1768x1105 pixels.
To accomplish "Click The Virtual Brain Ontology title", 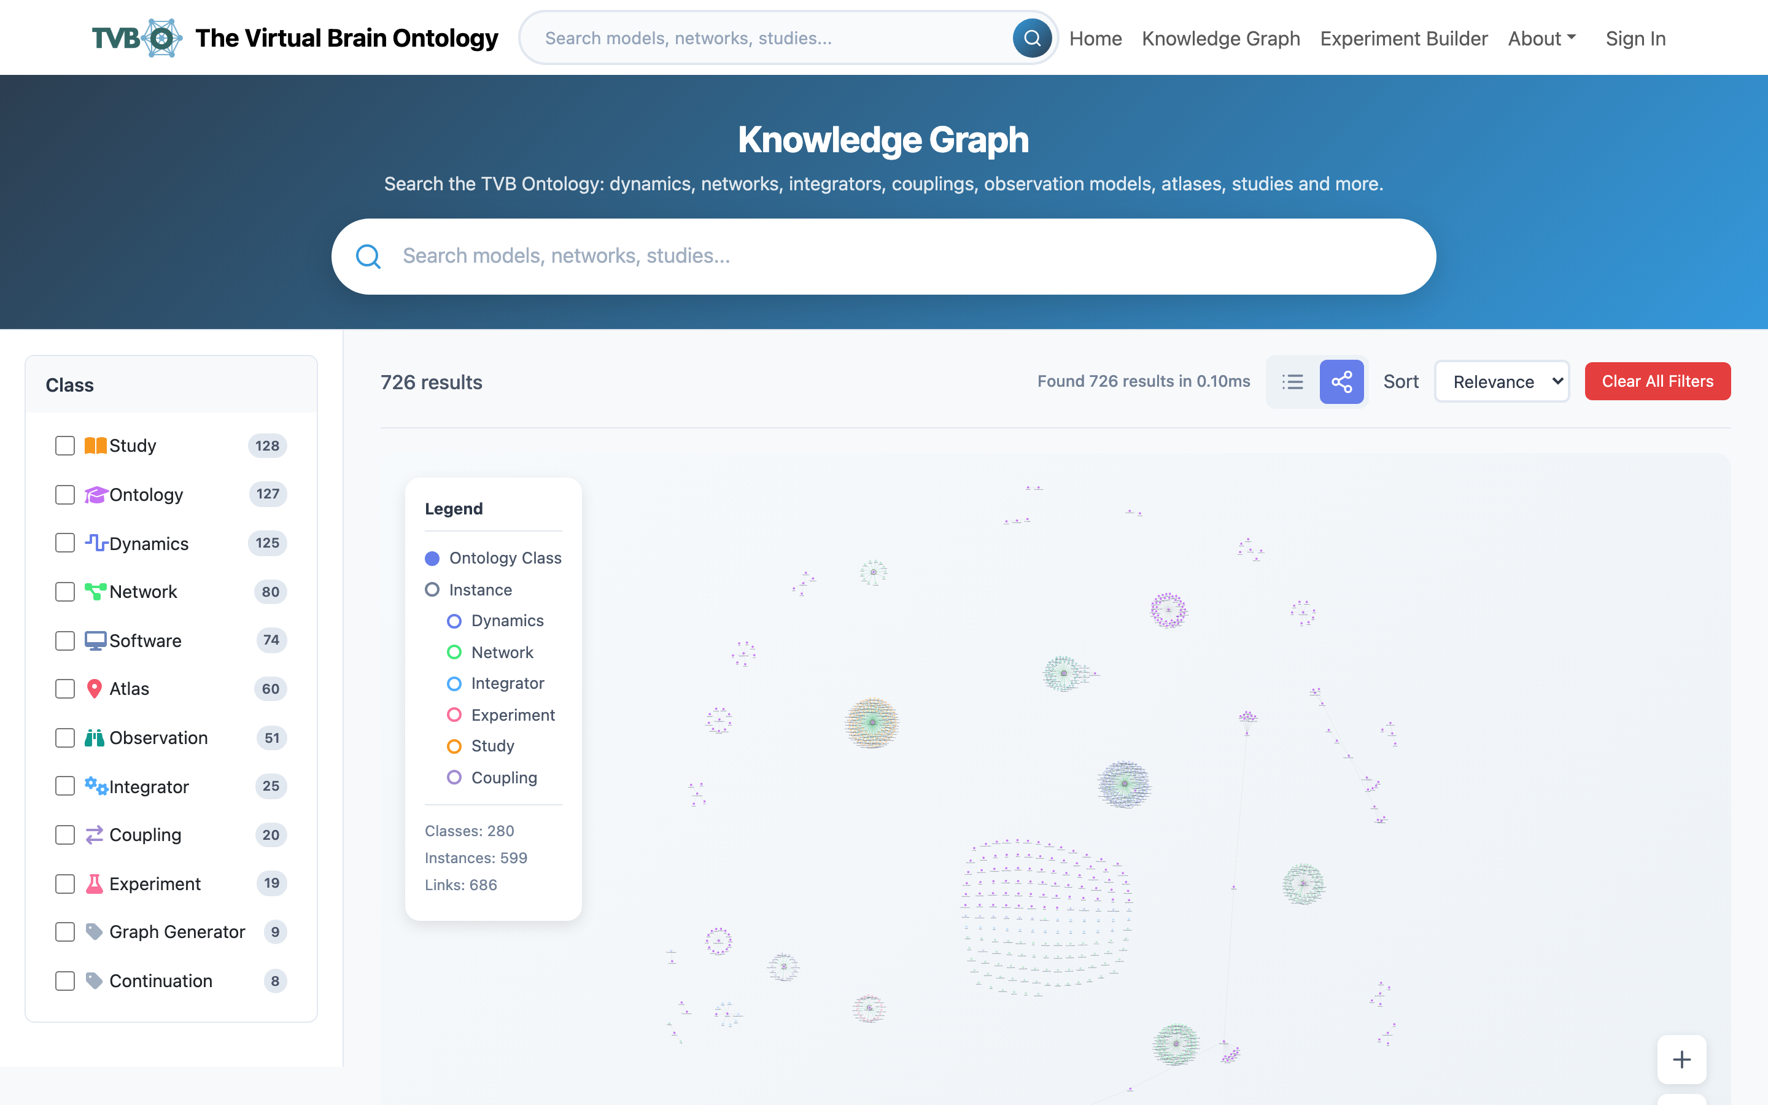I will (x=346, y=38).
